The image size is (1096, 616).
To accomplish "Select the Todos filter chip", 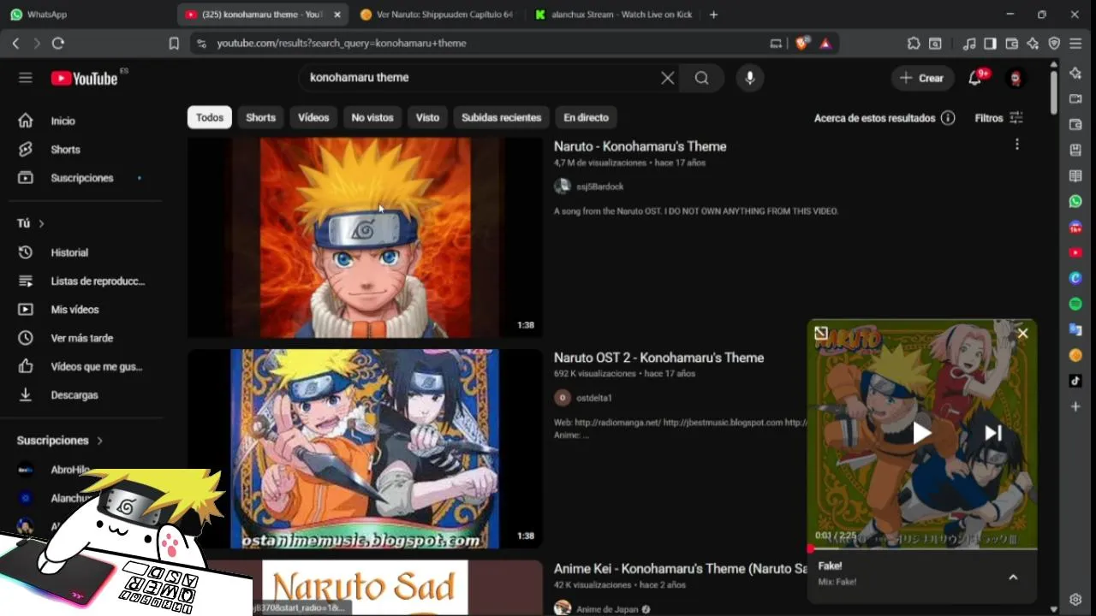I will [210, 117].
